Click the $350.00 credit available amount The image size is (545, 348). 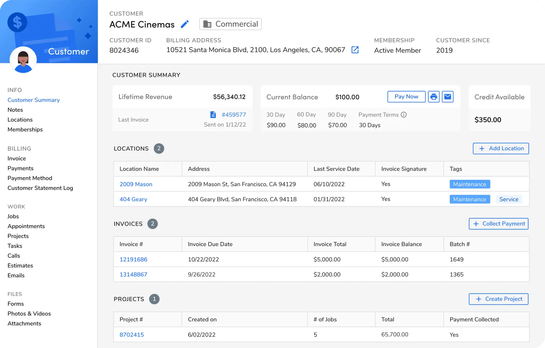coord(488,120)
